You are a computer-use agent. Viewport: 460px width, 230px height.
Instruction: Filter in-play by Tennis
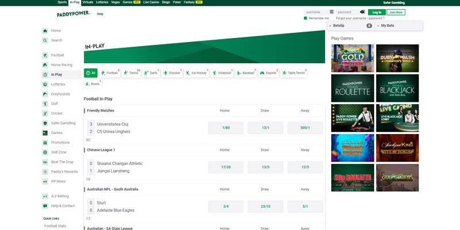coord(132,73)
